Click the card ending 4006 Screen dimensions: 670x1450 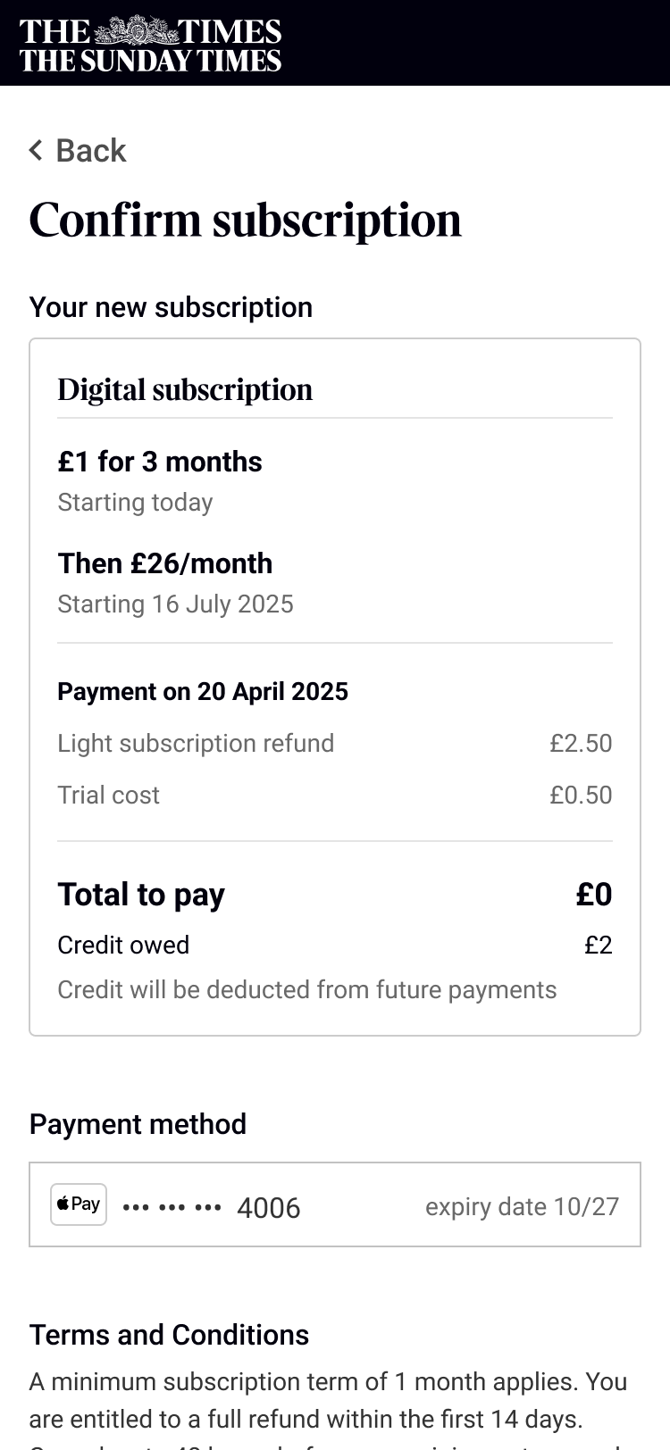coord(268,1208)
